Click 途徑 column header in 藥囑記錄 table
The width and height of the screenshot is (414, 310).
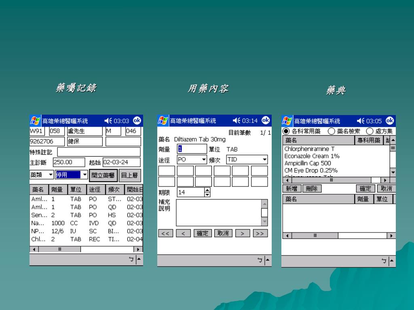coord(95,190)
